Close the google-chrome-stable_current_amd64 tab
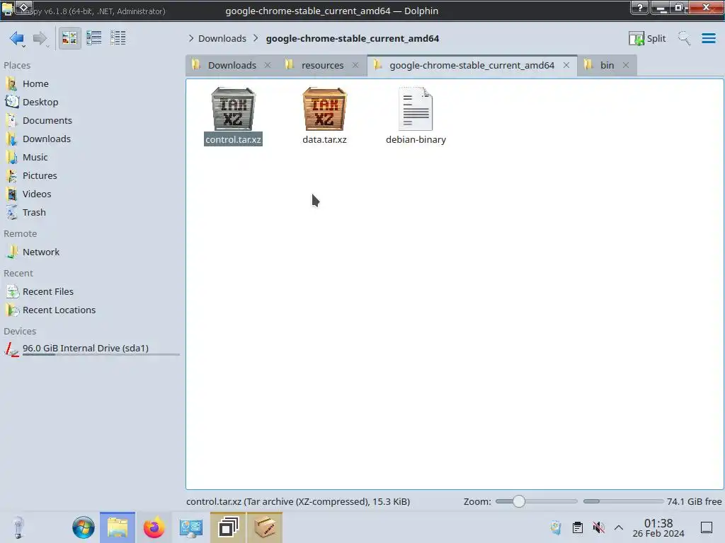 [566, 65]
